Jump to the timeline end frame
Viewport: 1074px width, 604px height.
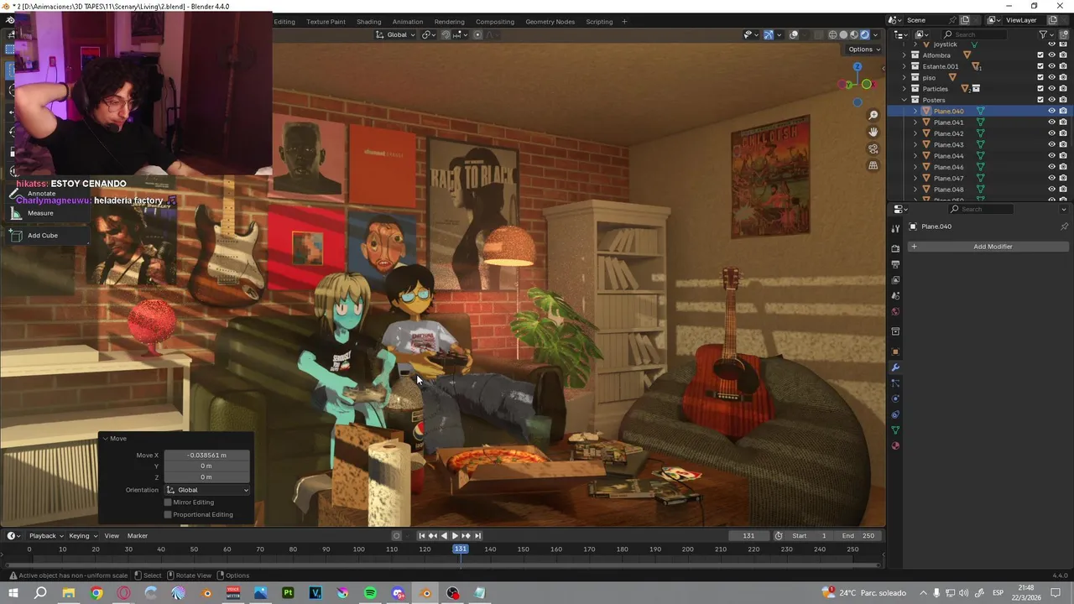click(x=477, y=536)
